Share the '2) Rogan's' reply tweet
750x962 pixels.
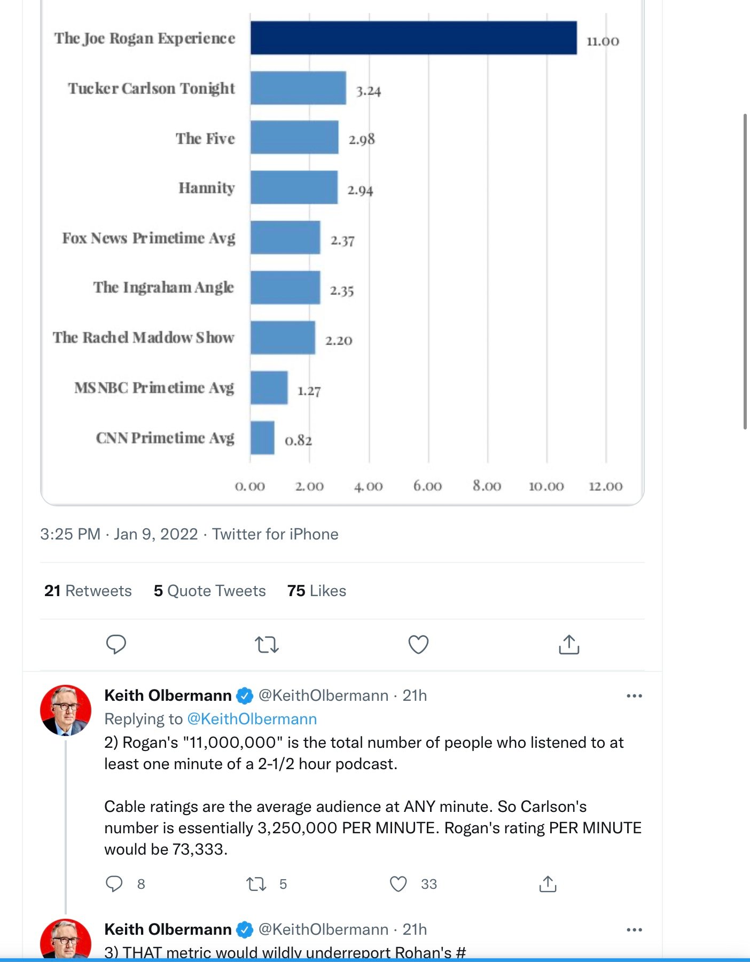coord(548,884)
